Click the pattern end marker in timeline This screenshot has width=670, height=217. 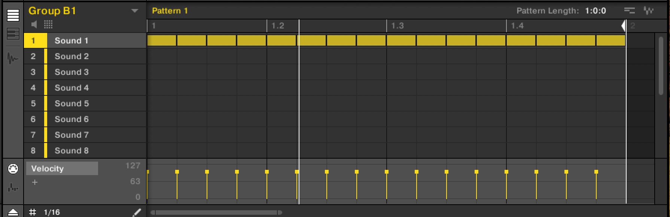(623, 25)
